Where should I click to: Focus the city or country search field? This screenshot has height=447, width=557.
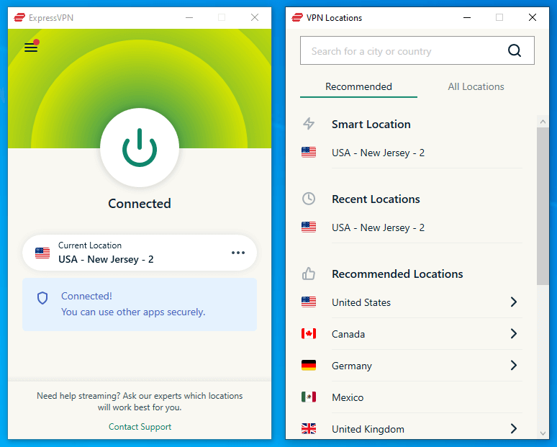[417, 50]
